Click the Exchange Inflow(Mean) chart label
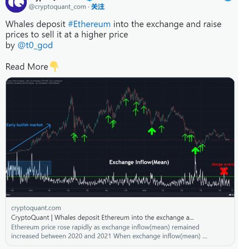Viewport: 238px width, 249px height. (139, 162)
